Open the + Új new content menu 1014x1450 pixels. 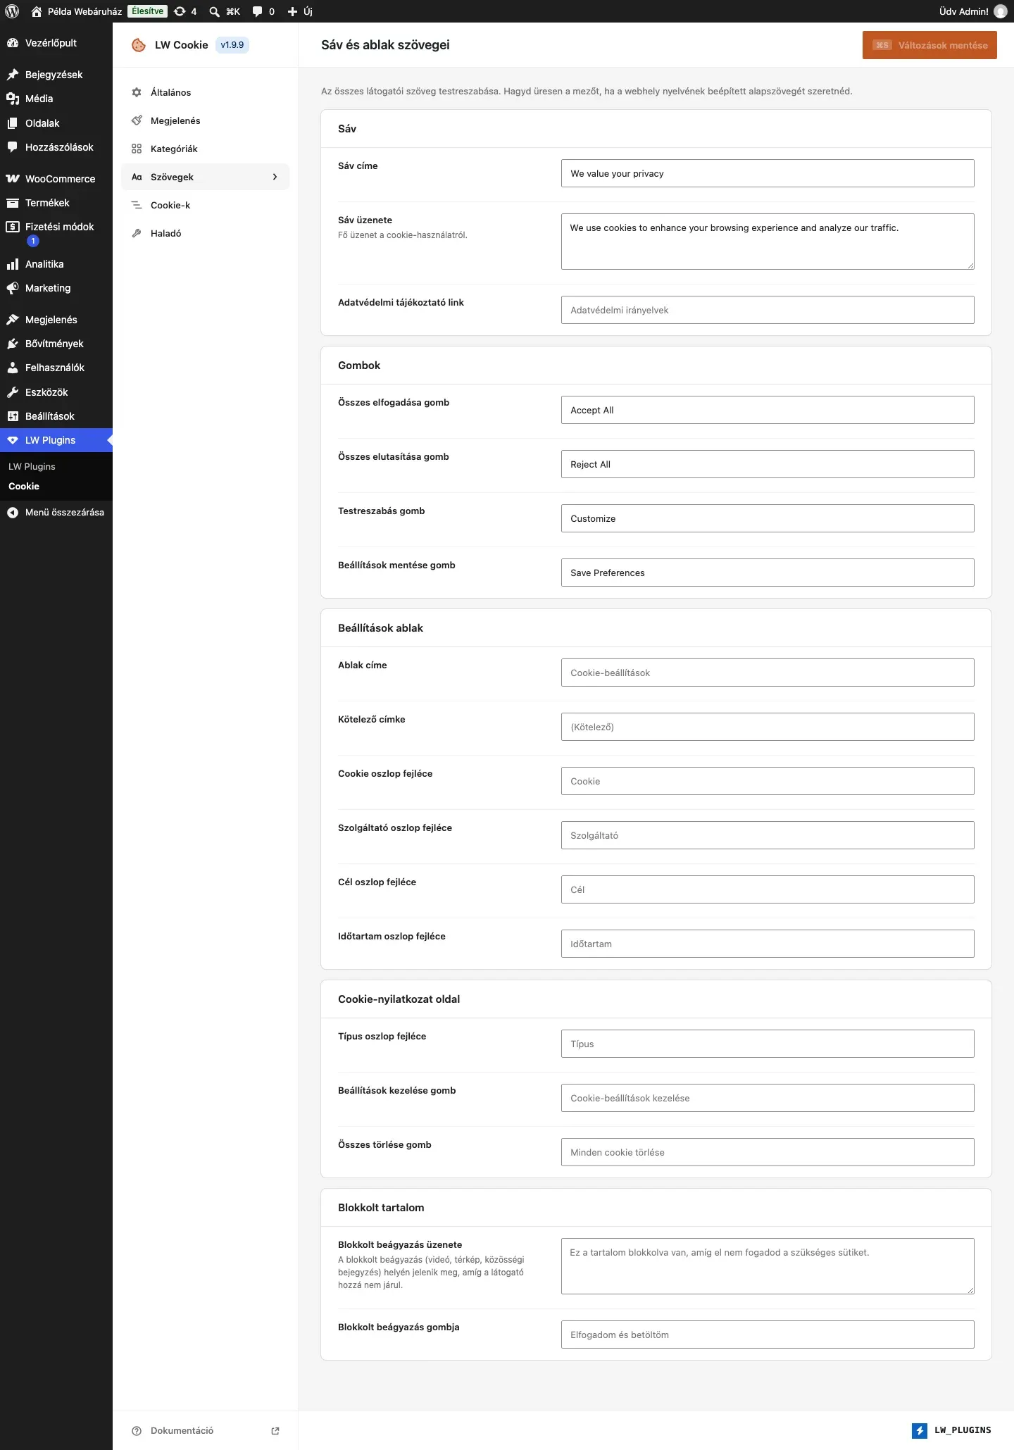[x=300, y=11]
